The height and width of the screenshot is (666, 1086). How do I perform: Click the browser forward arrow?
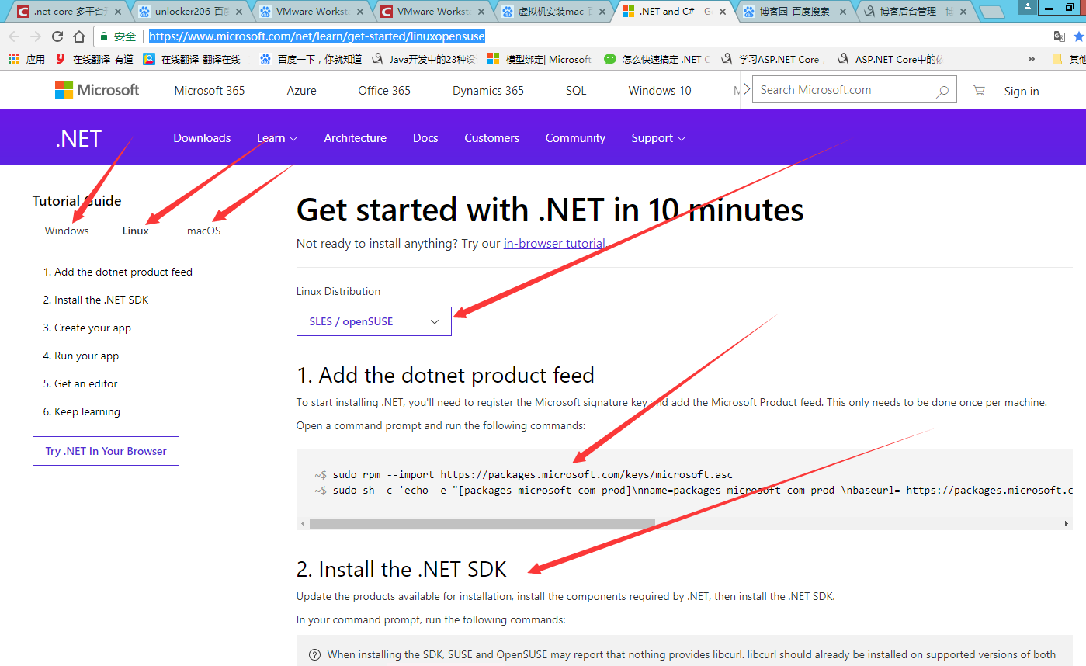click(36, 36)
